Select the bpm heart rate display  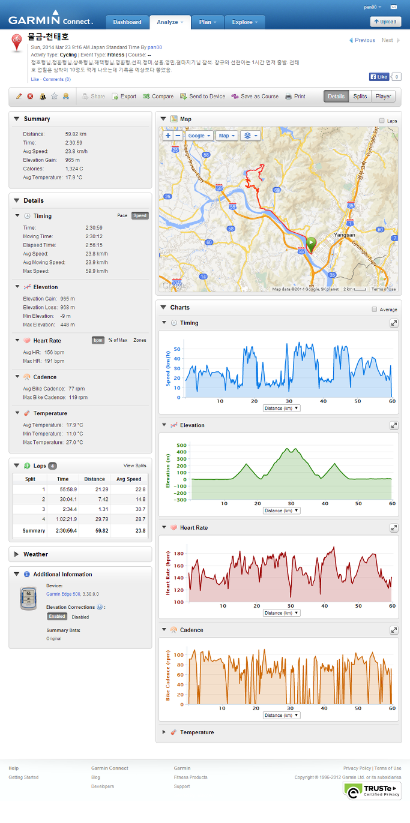(x=98, y=340)
